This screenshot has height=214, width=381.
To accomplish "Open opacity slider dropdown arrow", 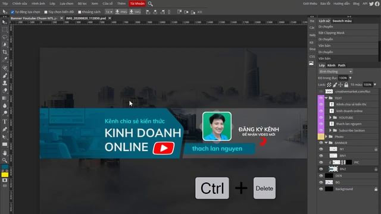I will click(x=350, y=78).
